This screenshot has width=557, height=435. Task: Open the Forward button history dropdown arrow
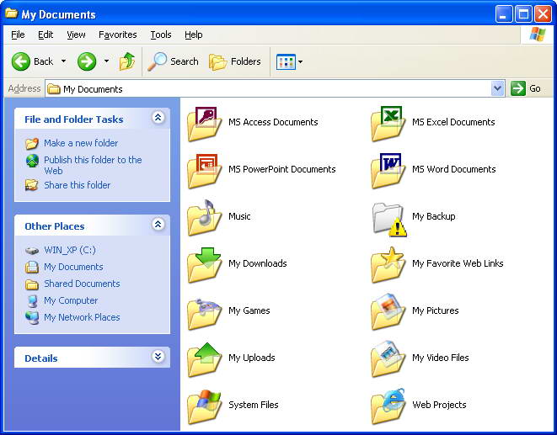[106, 61]
